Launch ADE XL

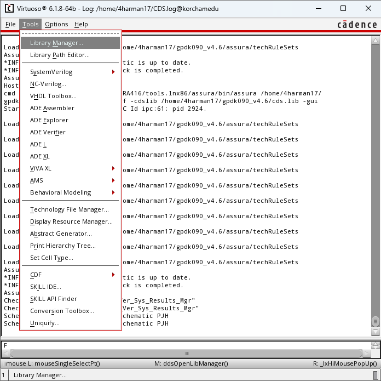tap(70, 156)
